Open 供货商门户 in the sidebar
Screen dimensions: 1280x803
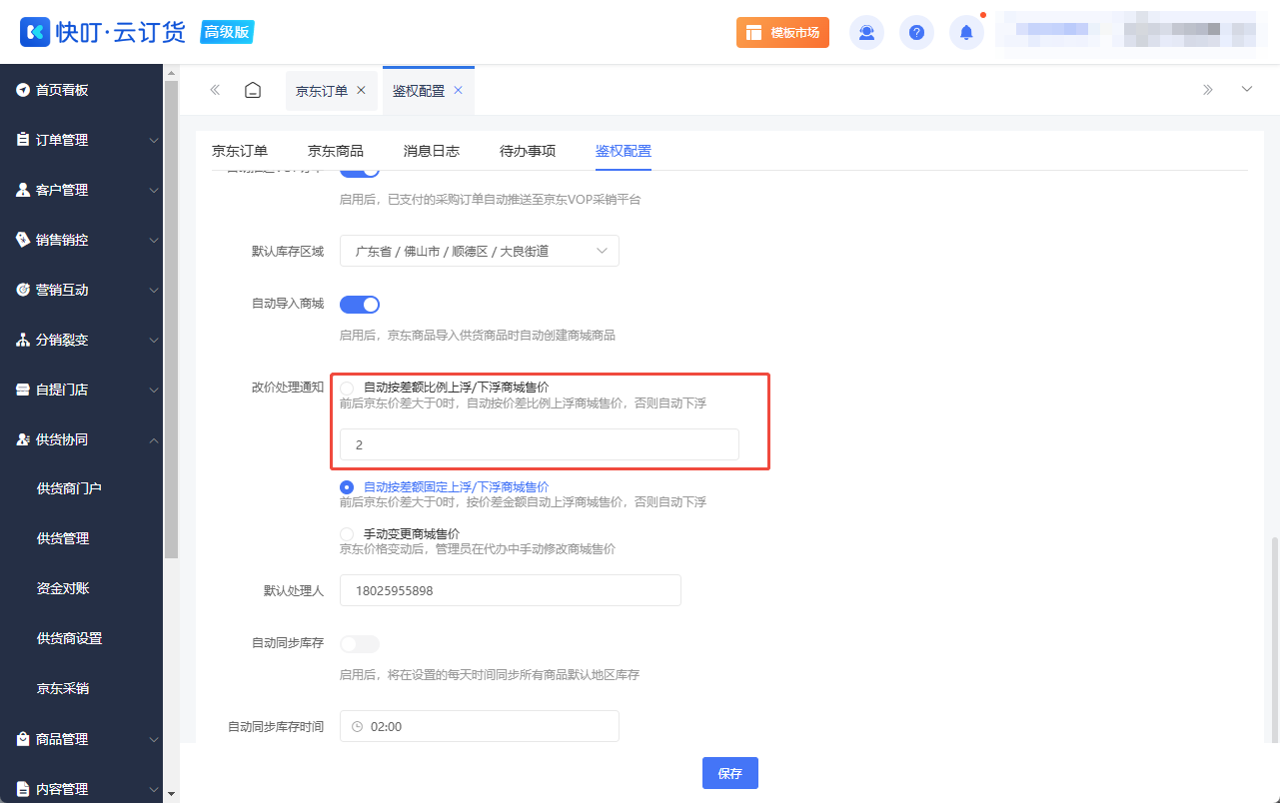click(69, 488)
